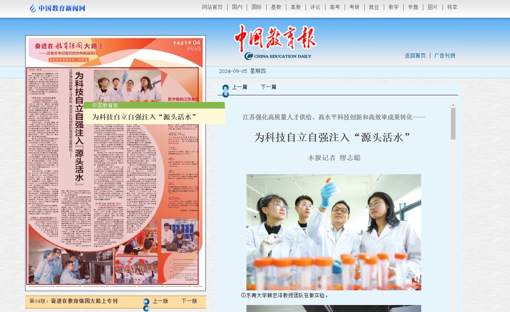Viewport: 510px width, 312px height.
Task: Click caption ①东南大学顾忠泽教授团队在做实验
Action: tap(285, 295)
